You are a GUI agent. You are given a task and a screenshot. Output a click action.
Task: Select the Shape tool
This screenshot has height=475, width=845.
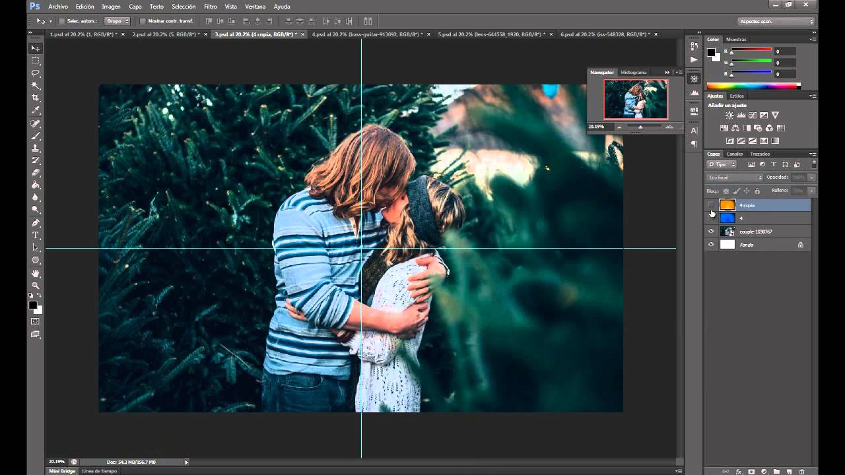36,260
